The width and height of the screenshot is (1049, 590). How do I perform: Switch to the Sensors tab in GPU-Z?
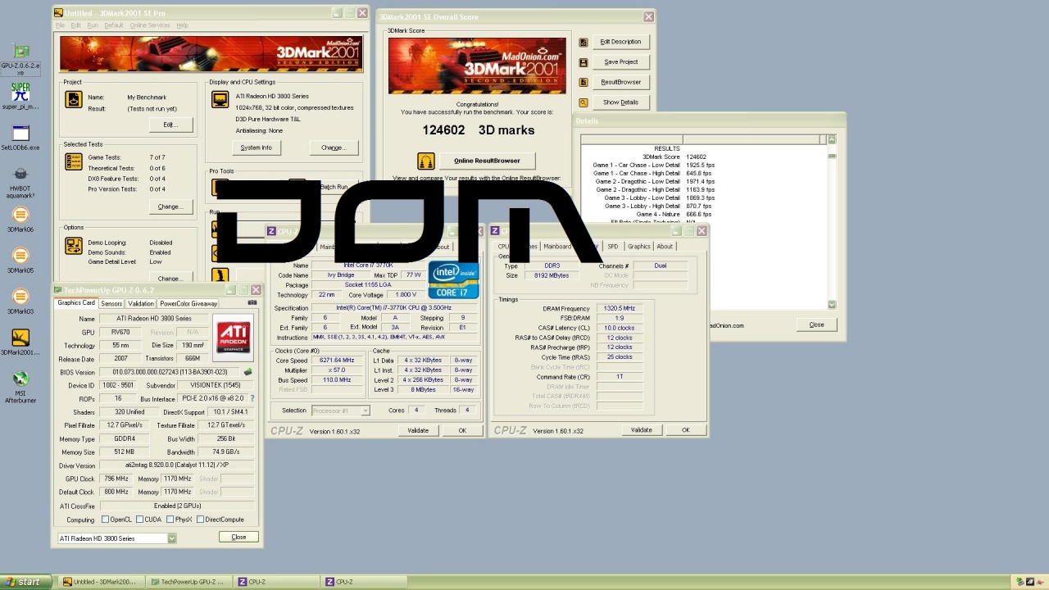(111, 303)
